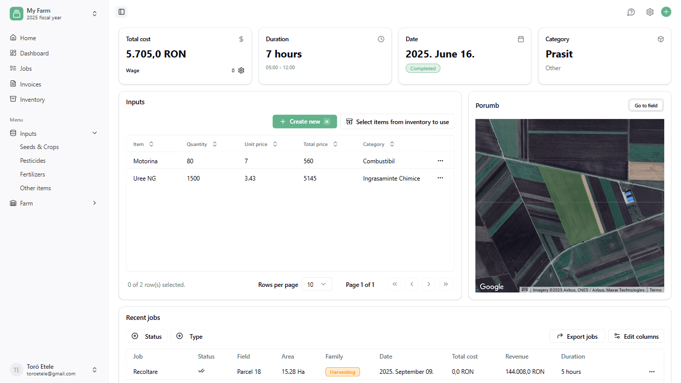681x383 pixels.
Task: Click the green plus add icon
Action: 666,12
